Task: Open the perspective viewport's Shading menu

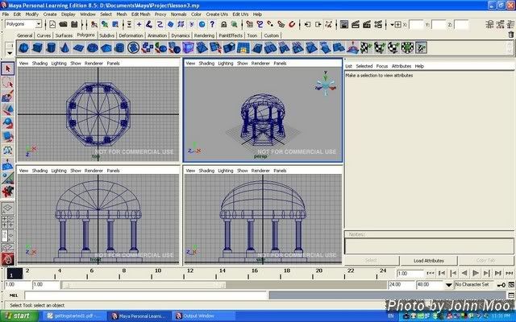Action: pyautogui.click(x=207, y=63)
